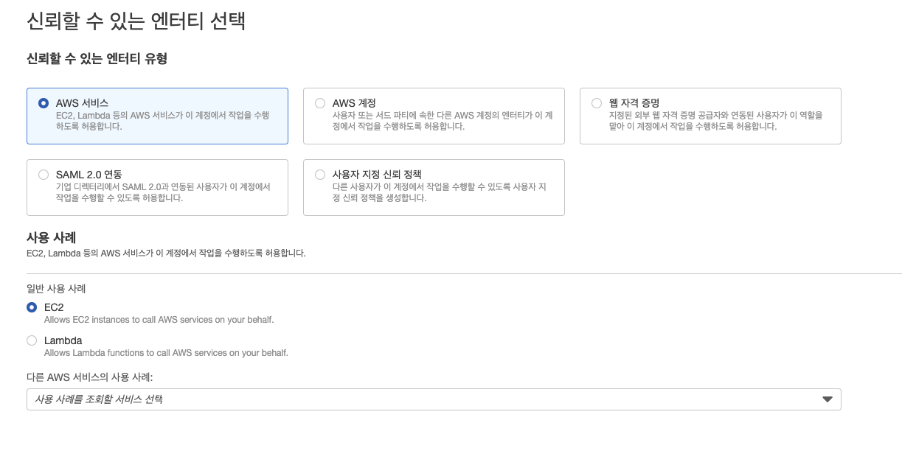Click the 사용 사례 section heading

(x=52, y=237)
